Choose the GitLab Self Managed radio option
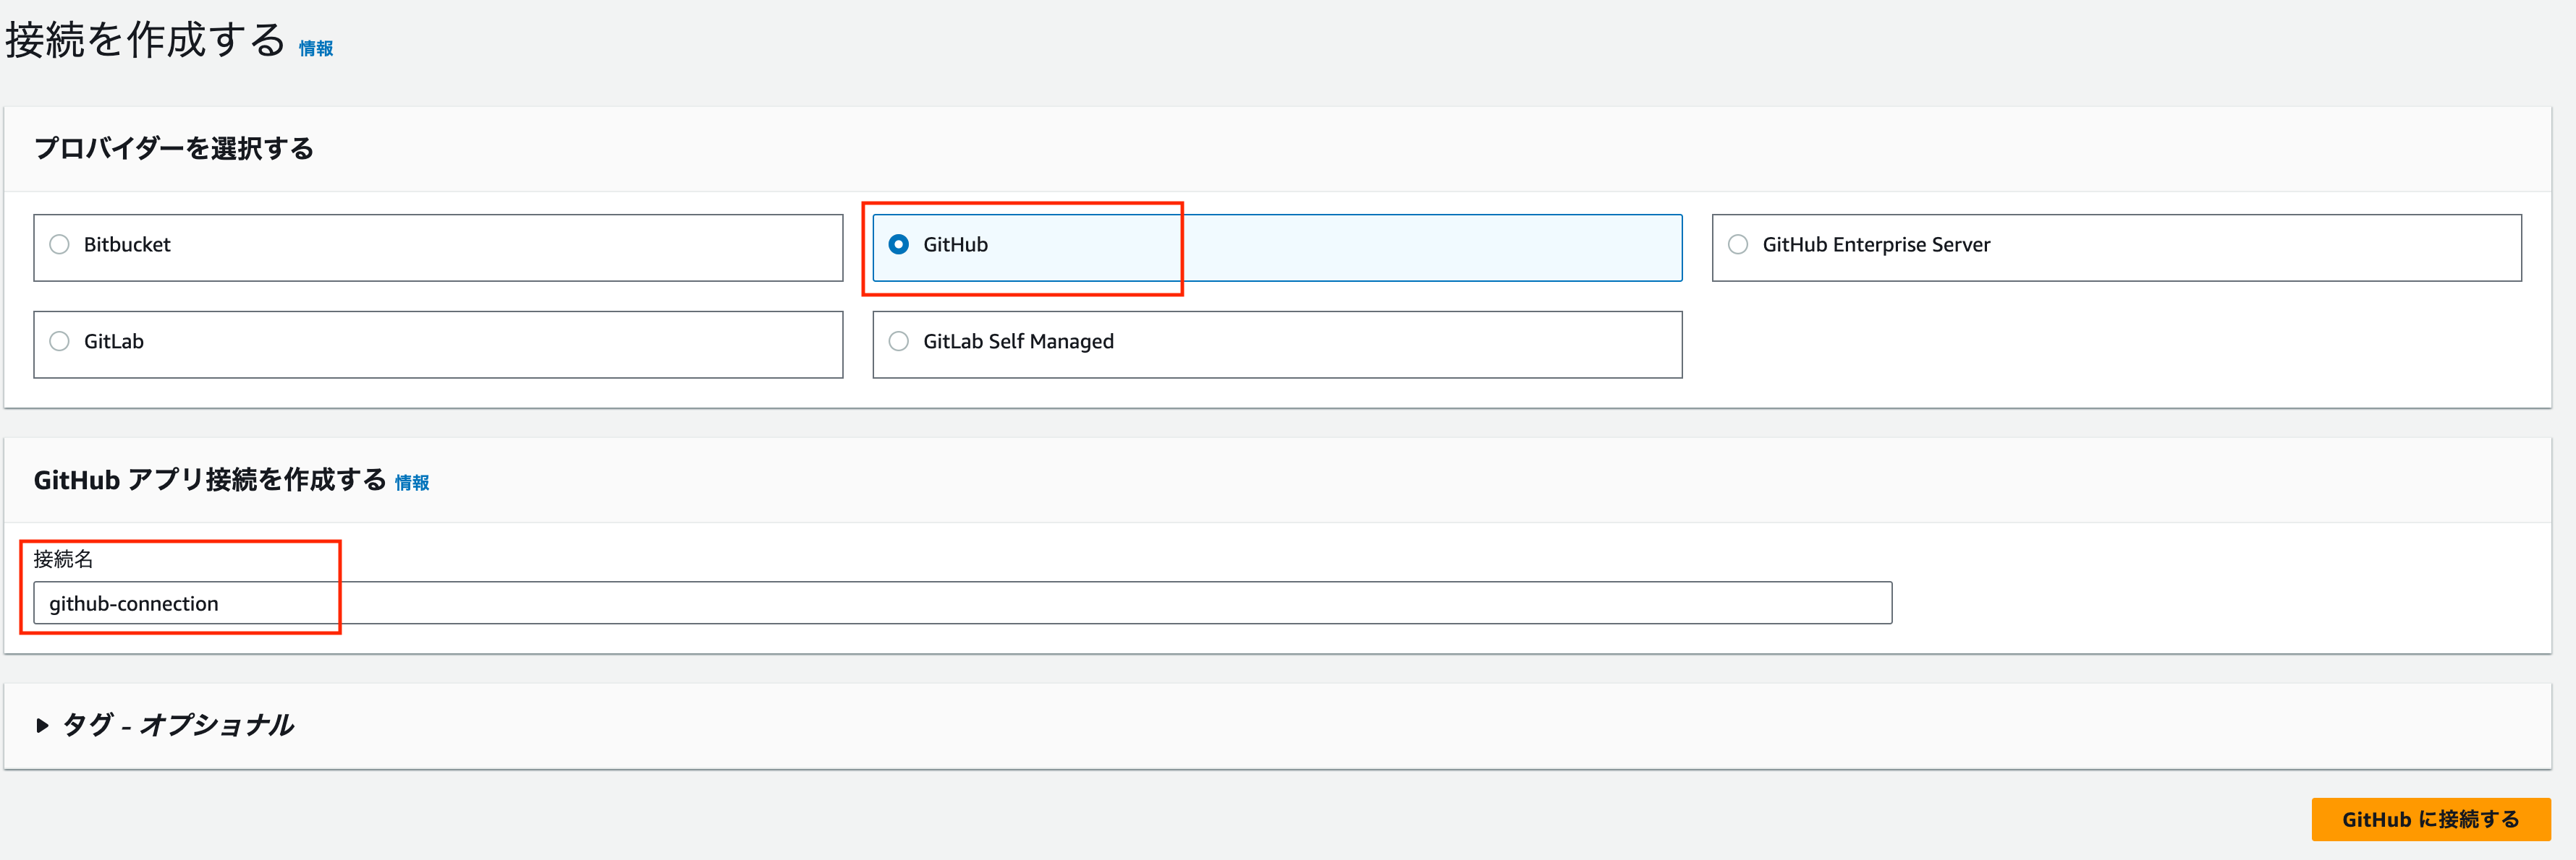The image size is (2576, 860). coord(899,342)
